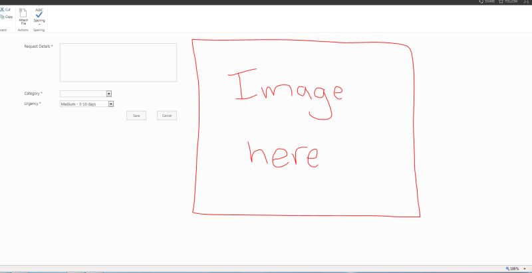Click the Save button
This screenshot has width=532, height=273.
(136, 116)
